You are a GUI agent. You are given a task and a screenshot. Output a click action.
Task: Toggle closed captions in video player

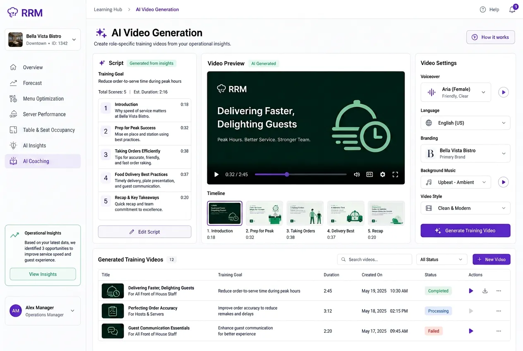(369, 175)
